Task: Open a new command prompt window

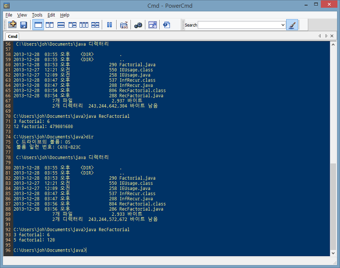Action: click(12, 24)
